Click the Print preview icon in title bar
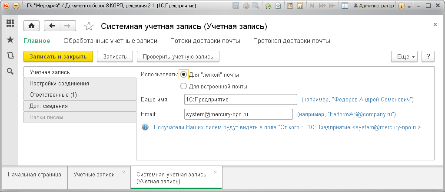This screenshot has width=445, height=192. 256,6
